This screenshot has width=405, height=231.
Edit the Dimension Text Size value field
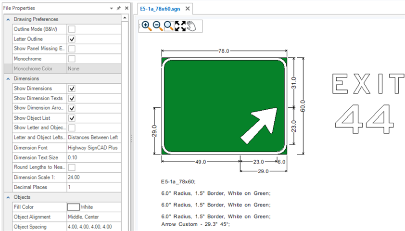click(93, 157)
